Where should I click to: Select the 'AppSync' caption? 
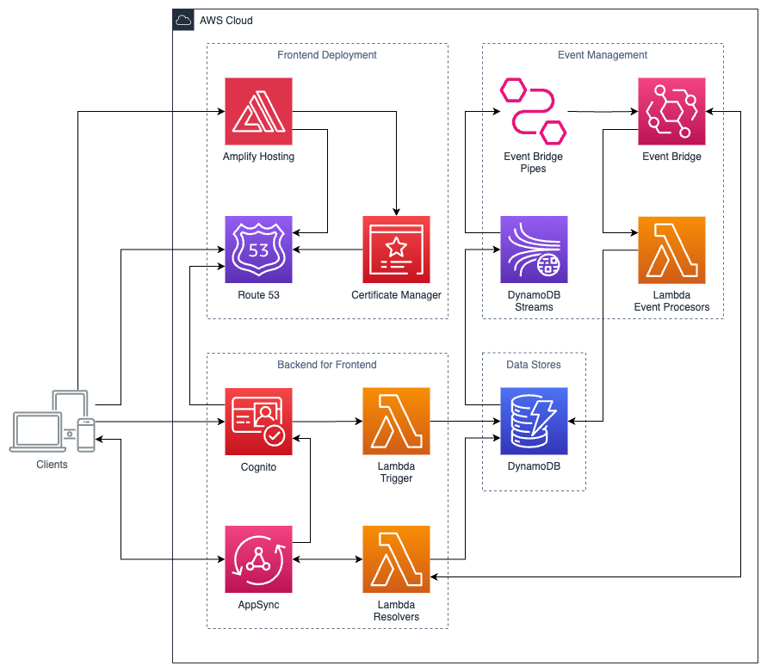[258, 605]
